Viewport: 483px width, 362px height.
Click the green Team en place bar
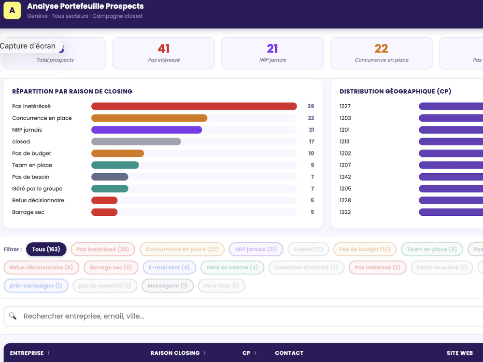pos(115,165)
